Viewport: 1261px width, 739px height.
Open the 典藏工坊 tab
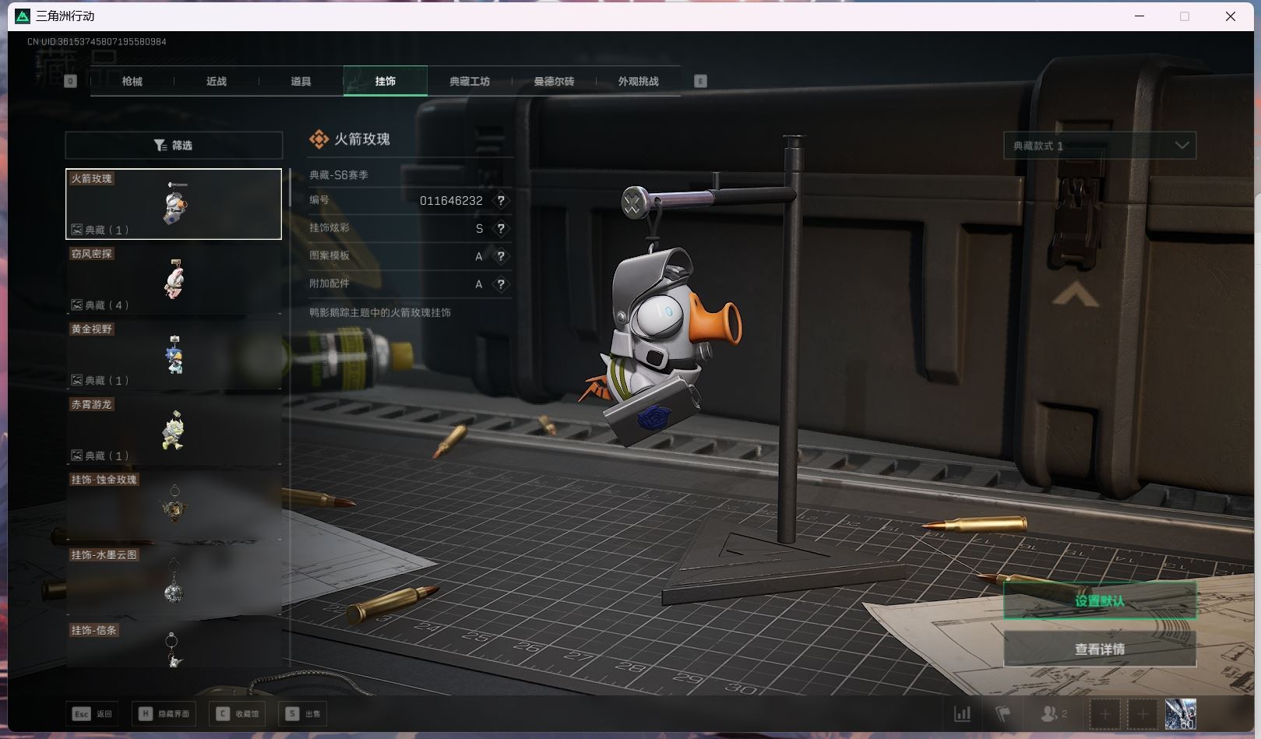[x=470, y=81]
